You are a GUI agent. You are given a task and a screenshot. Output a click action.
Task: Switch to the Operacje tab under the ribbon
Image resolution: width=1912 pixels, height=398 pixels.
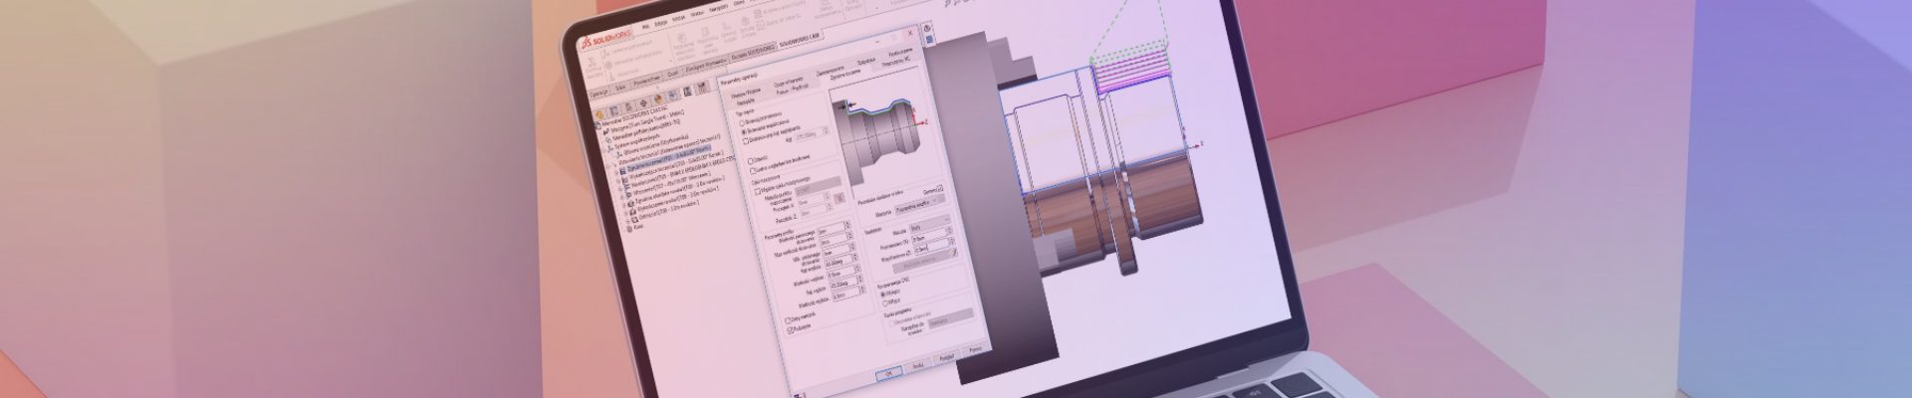pyautogui.click(x=598, y=94)
